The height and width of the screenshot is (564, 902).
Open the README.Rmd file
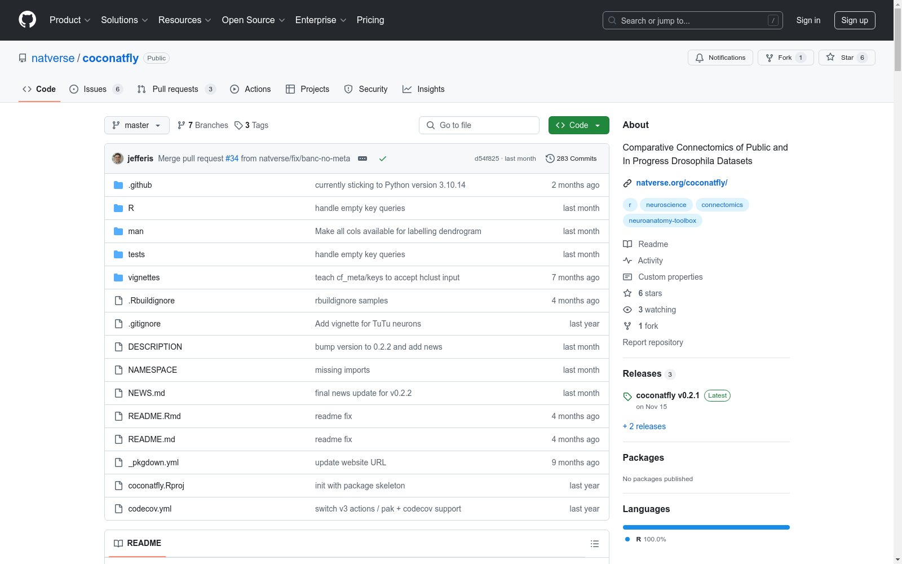tap(154, 416)
